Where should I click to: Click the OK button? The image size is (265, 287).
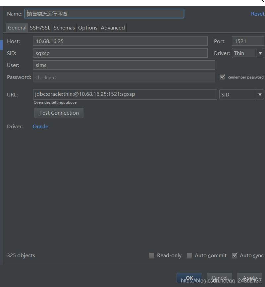click(189, 278)
